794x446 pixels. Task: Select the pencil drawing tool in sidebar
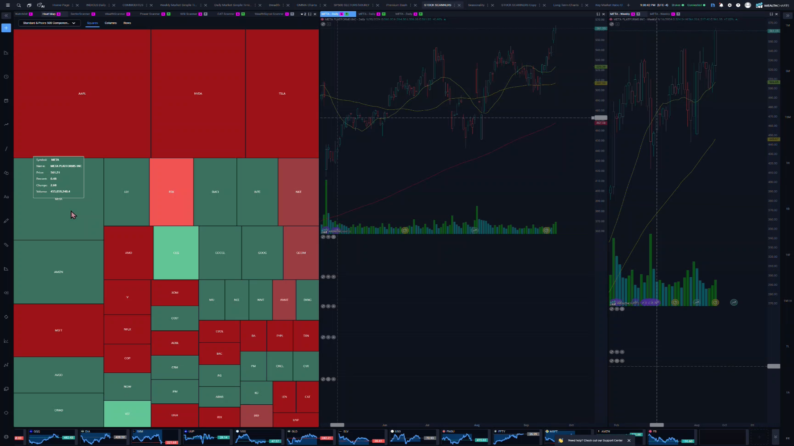pos(6,221)
